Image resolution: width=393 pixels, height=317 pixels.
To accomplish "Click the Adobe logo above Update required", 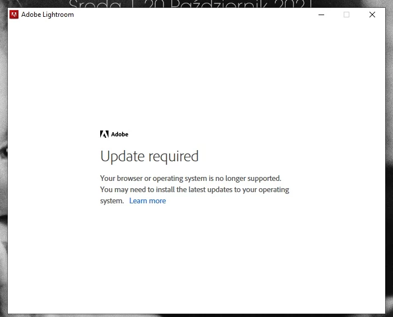I will (x=114, y=134).
